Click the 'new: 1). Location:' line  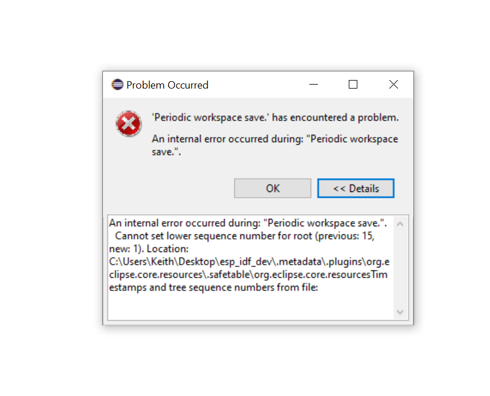[x=149, y=249]
